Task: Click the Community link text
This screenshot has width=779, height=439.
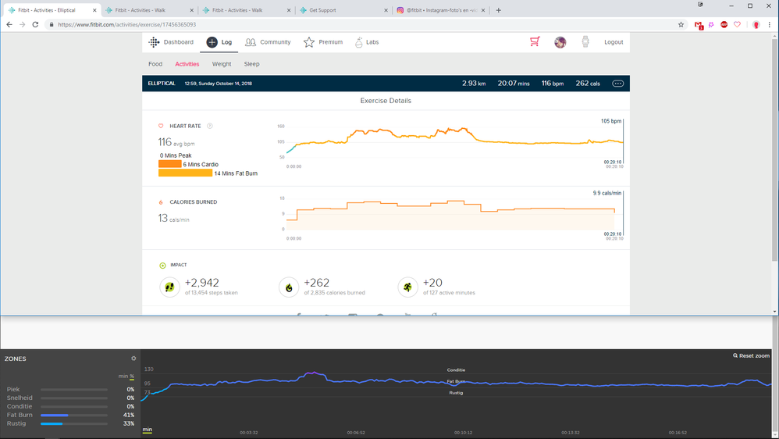Action: (x=276, y=42)
